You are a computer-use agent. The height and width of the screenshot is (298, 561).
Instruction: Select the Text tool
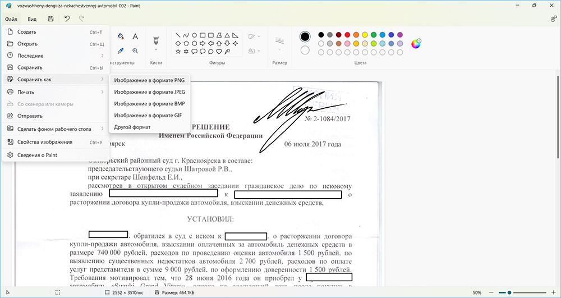tap(135, 36)
